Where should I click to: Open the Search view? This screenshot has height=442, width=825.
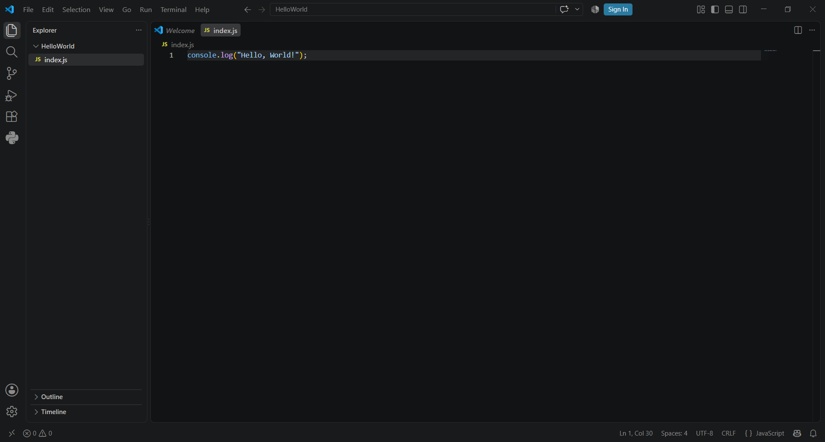(12, 52)
